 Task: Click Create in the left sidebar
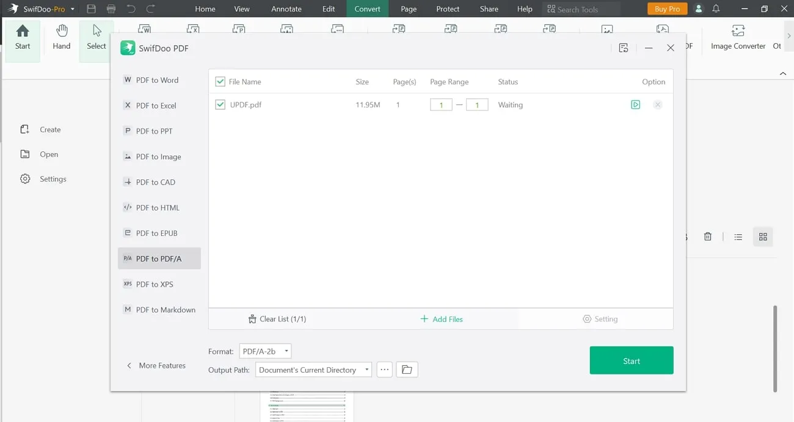pyautogui.click(x=40, y=129)
